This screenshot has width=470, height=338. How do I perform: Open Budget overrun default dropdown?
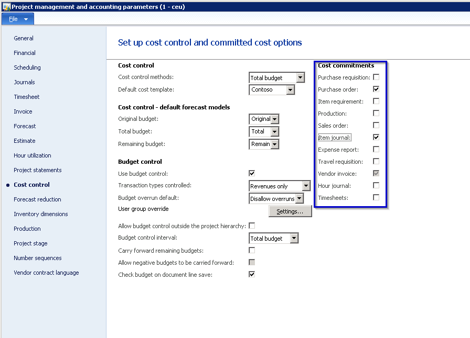click(299, 199)
